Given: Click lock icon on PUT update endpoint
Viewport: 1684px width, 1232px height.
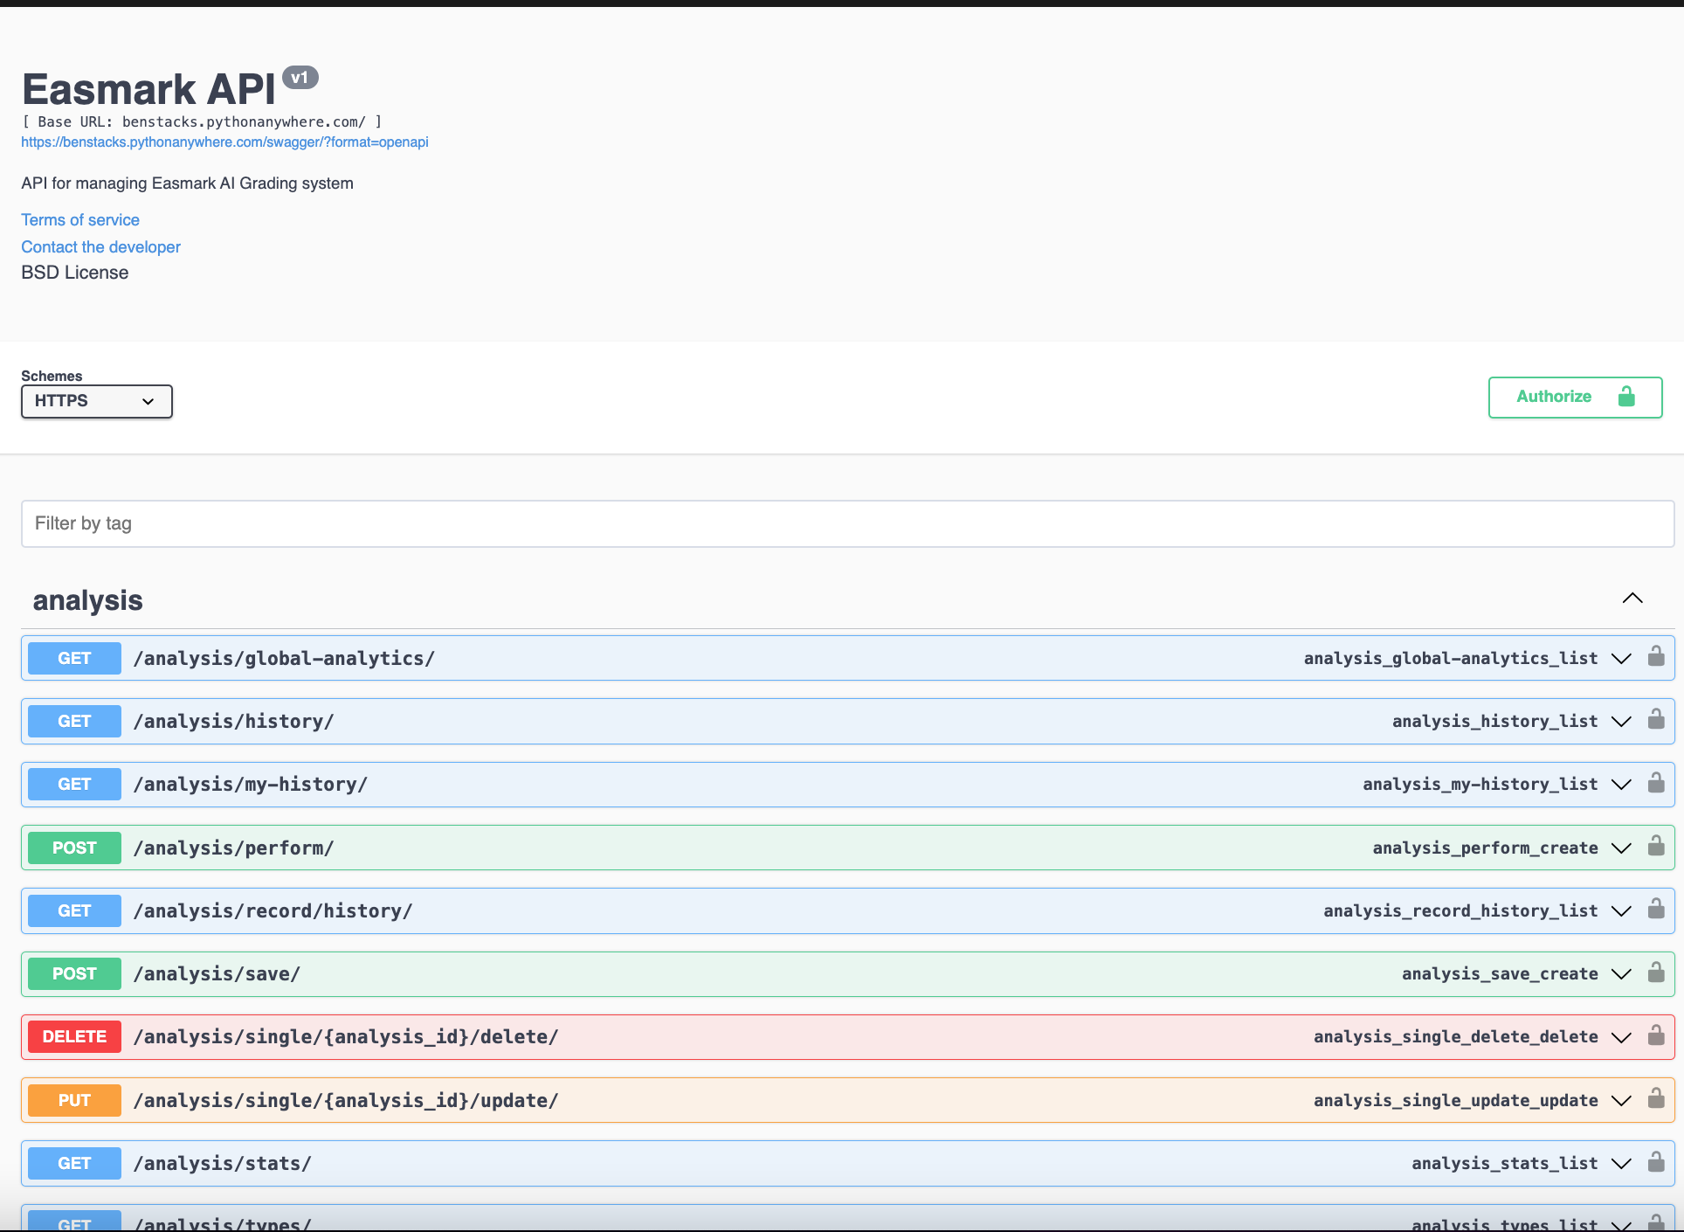Looking at the screenshot, I should click(x=1655, y=1099).
